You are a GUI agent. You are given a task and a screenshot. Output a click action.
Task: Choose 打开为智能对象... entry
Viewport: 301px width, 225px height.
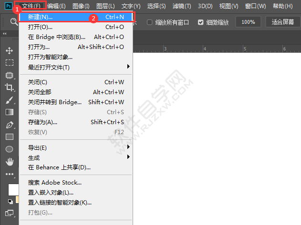coord(76,57)
